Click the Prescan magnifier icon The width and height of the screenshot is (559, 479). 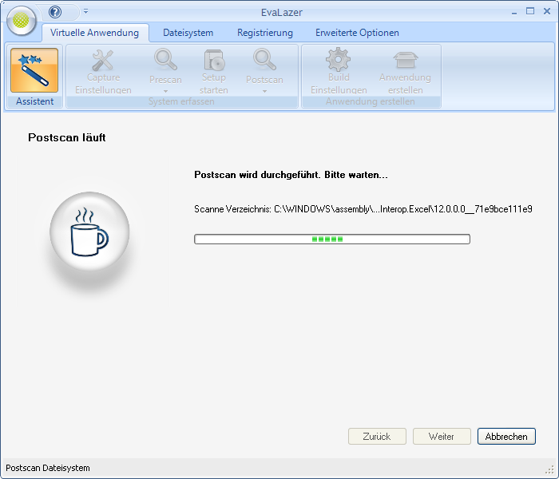[x=165, y=61]
